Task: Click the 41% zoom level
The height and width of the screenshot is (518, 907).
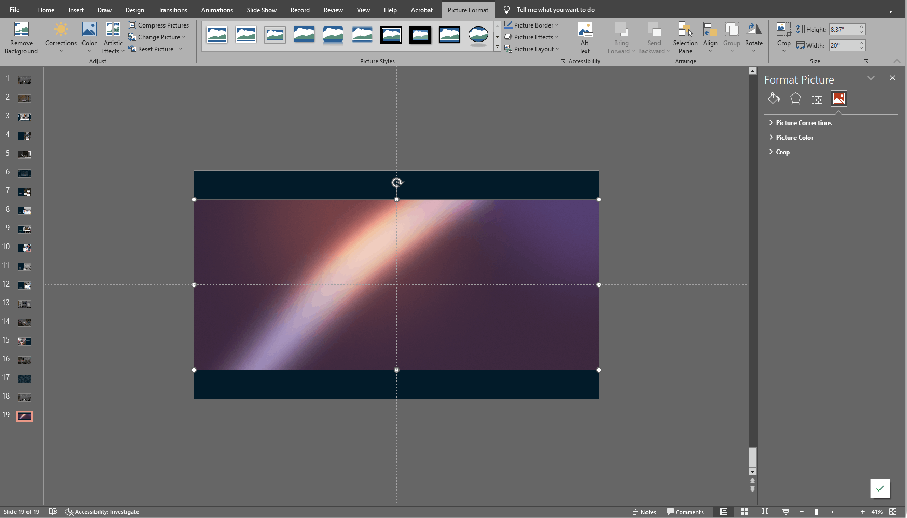Action: 877,512
